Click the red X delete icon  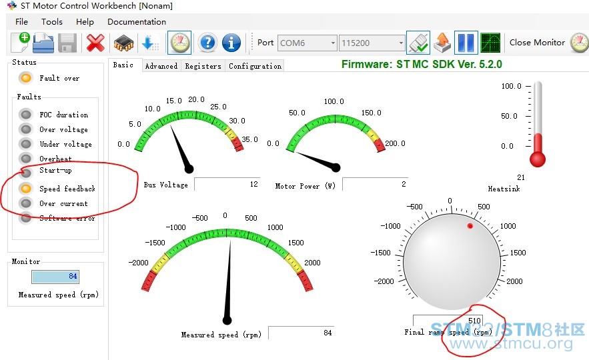point(95,43)
